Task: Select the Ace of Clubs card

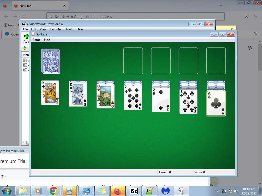Action: pos(216,103)
